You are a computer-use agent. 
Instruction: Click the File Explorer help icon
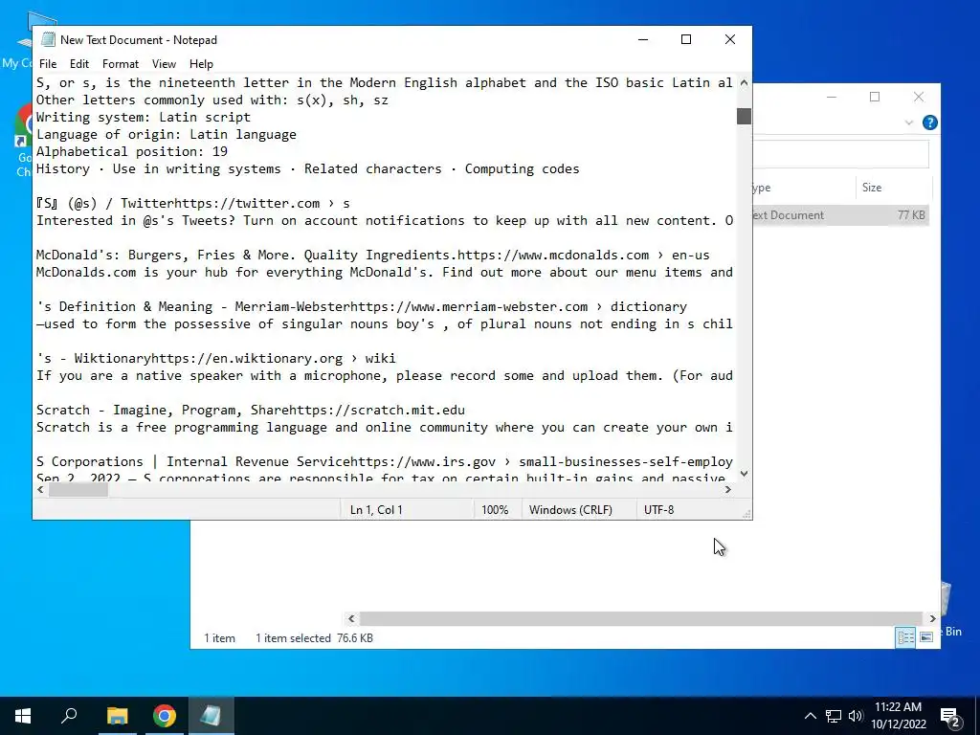tap(930, 122)
